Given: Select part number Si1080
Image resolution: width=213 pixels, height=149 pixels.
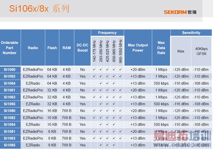Looking at the screenshot, I should [x=10, y=111].
